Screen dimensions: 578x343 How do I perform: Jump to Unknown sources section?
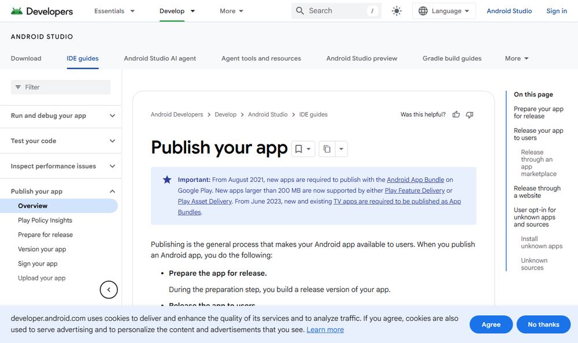tap(534, 264)
